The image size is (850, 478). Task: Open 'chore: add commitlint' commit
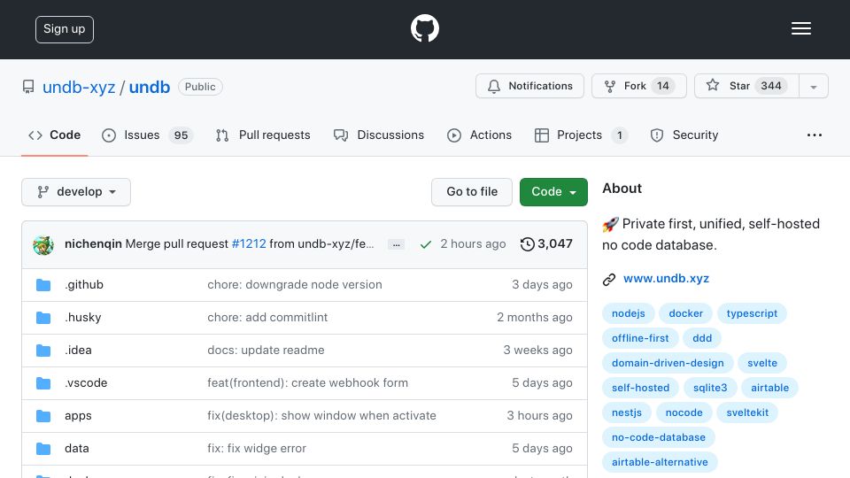(x=267, y=318)
